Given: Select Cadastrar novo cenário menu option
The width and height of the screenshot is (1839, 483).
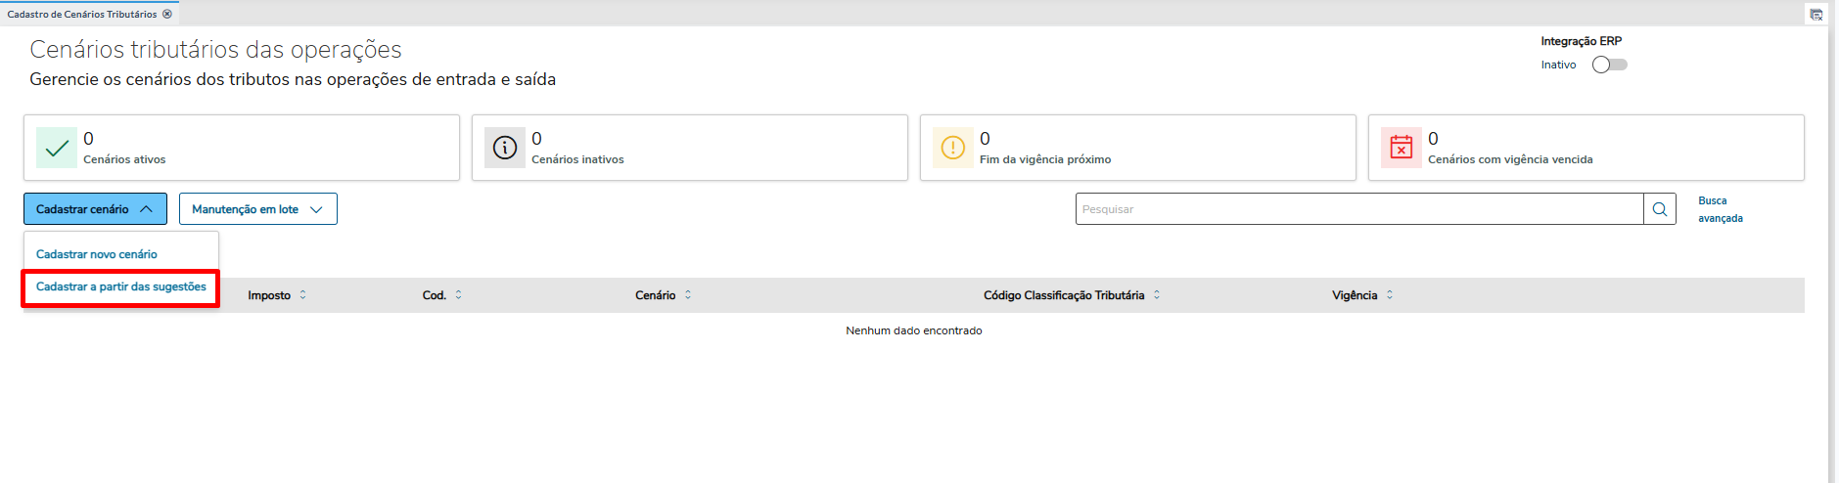Looking at the screenshot, I should [97, 254].
